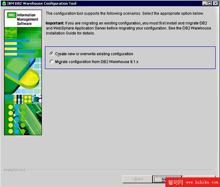Click the 'IBM DB2 Warehouse Configuration Tool' title
Image resolution: width=220 pixels, height=187 pixels.
click(x=42, y=3)
